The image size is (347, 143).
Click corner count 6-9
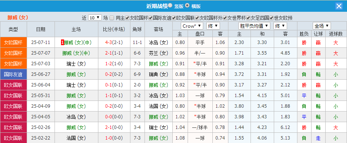tap(137, 74)
